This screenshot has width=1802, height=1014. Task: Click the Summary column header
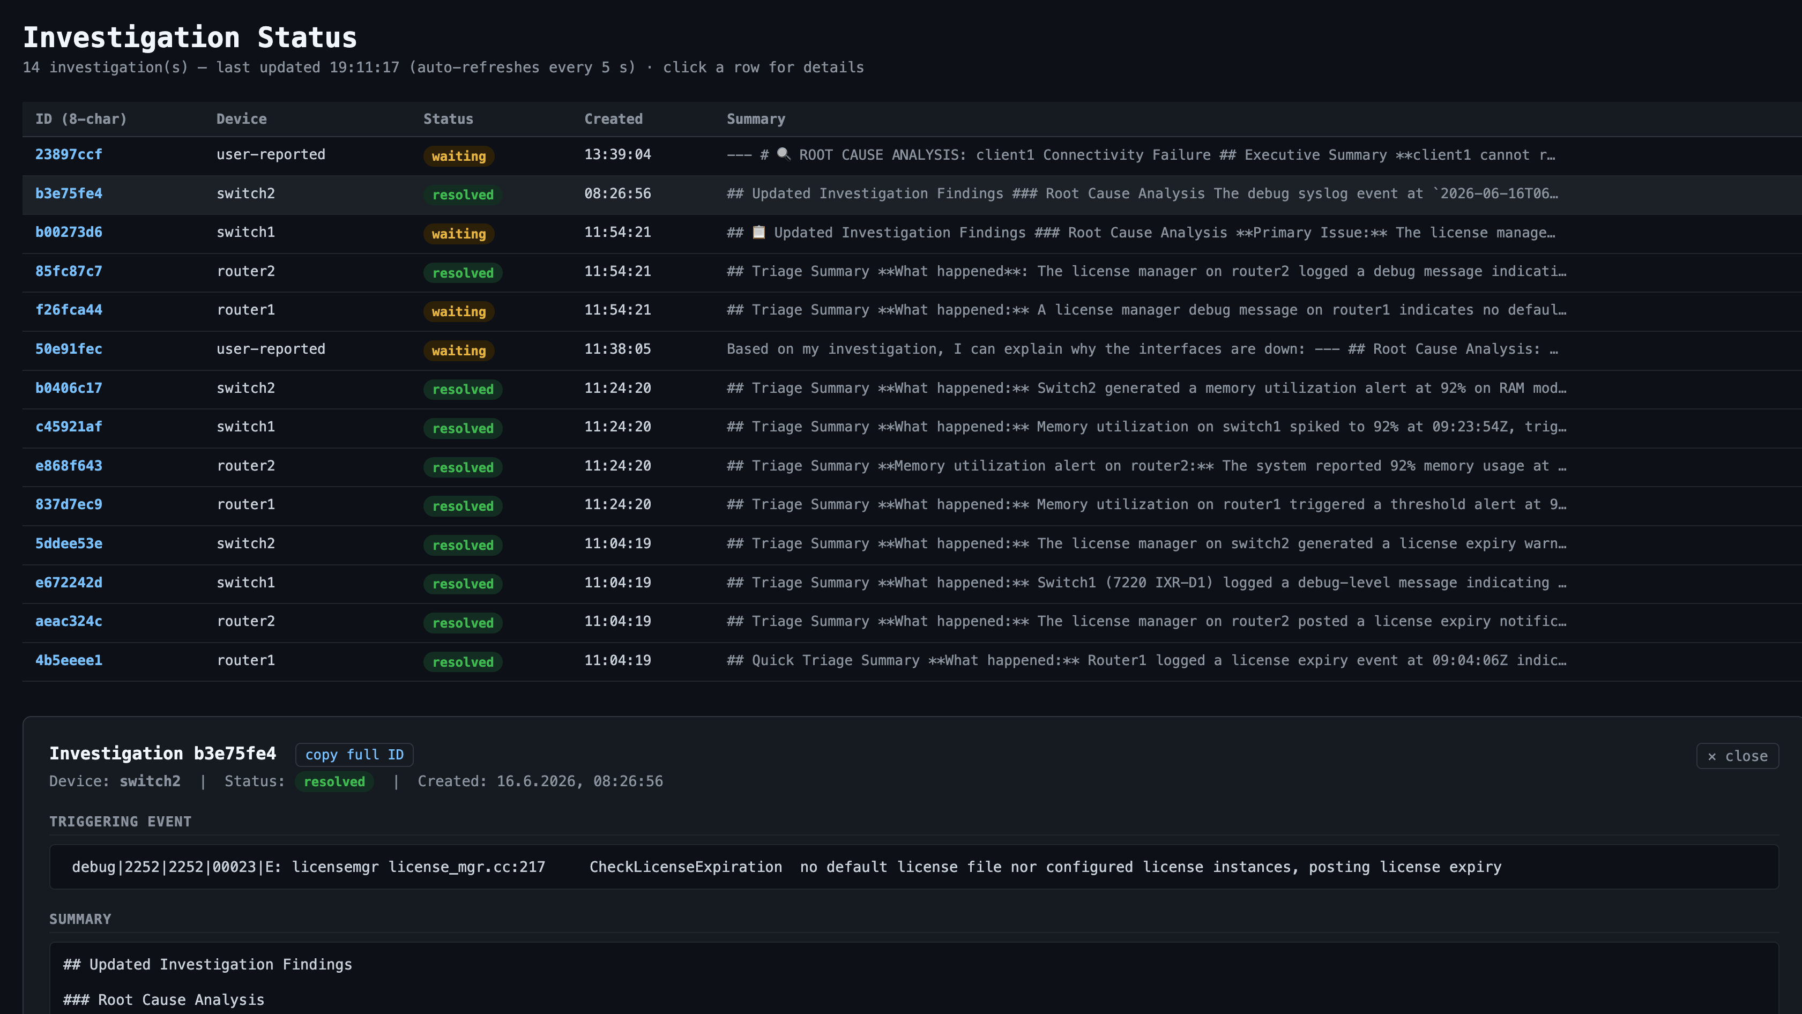pyautogui.click(x=756, y=119)
